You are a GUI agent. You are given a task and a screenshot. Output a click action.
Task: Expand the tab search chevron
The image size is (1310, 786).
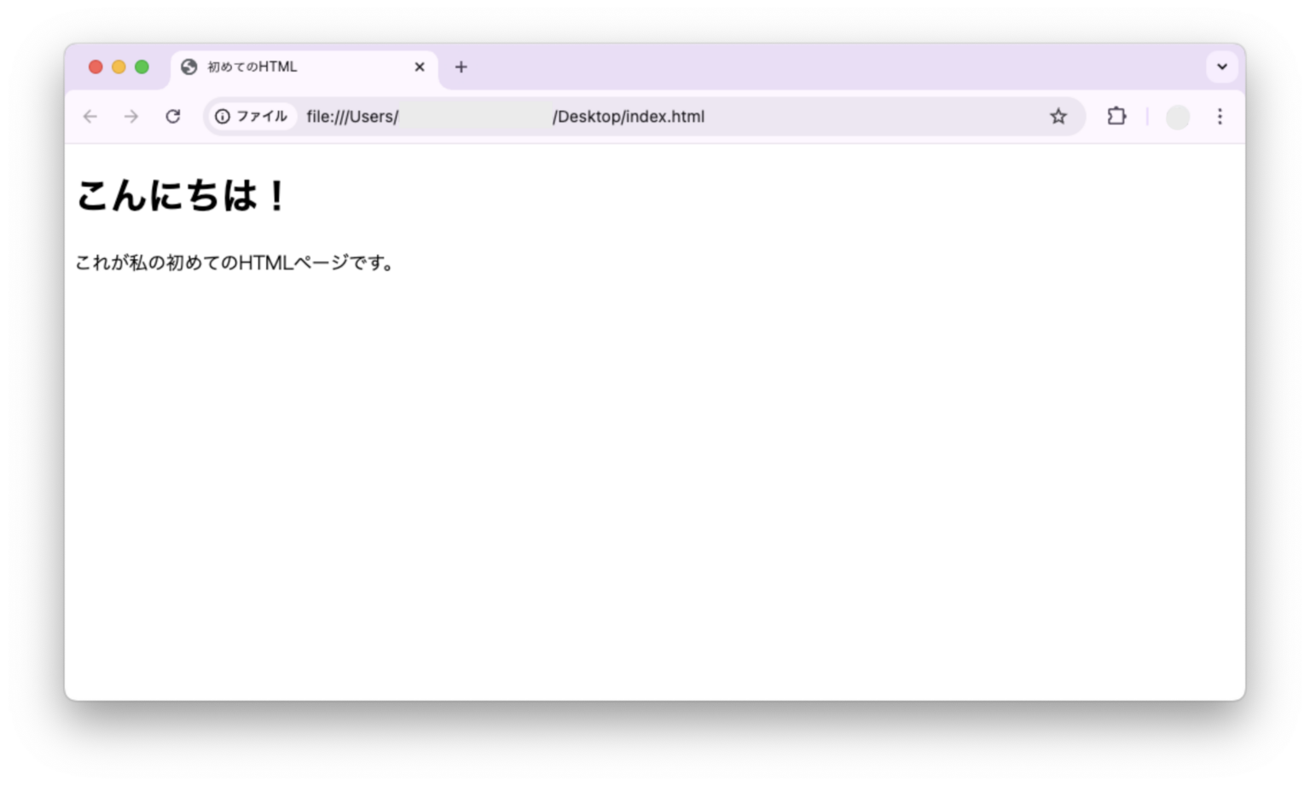(x=1221, y=67)
